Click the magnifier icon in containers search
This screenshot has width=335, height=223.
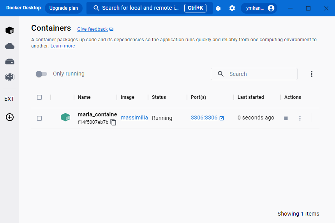pos(220,74)
